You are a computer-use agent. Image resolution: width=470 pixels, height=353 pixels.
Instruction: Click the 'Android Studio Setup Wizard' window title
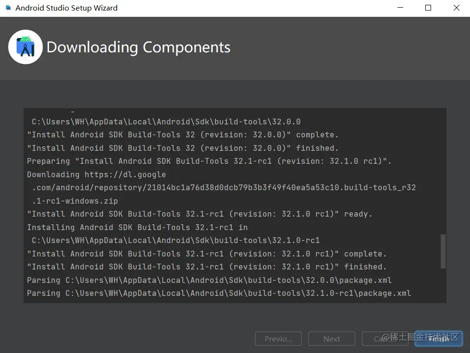[66, 8]
